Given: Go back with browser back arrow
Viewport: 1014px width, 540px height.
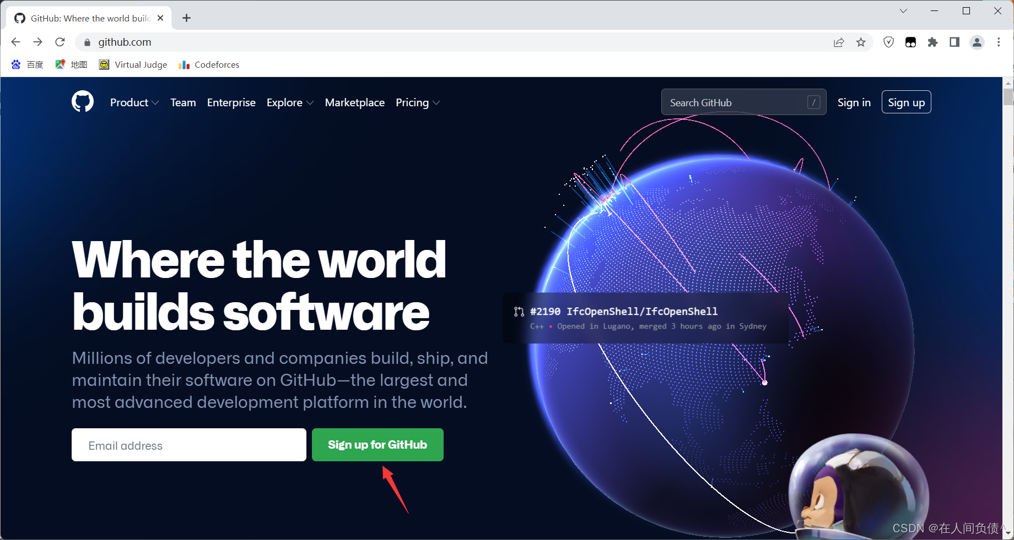Looking at the screenshot, I should [15, 42].
